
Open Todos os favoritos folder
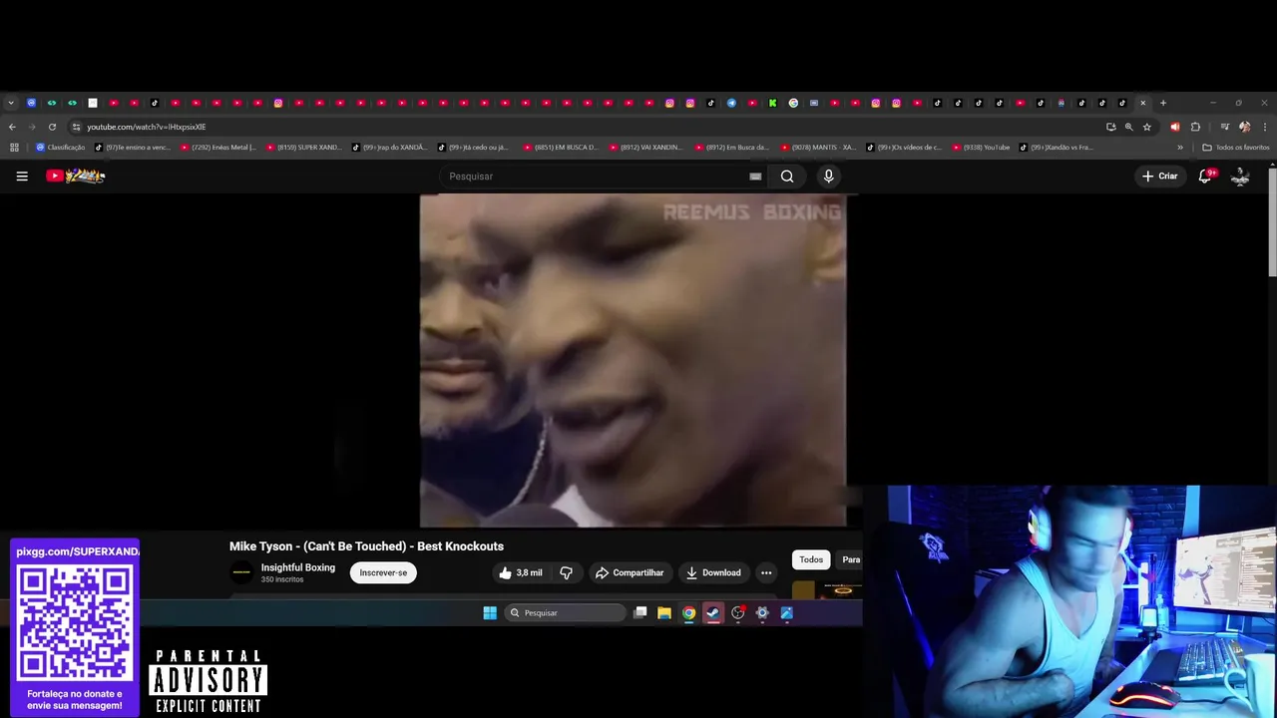tap(1236, 148)
